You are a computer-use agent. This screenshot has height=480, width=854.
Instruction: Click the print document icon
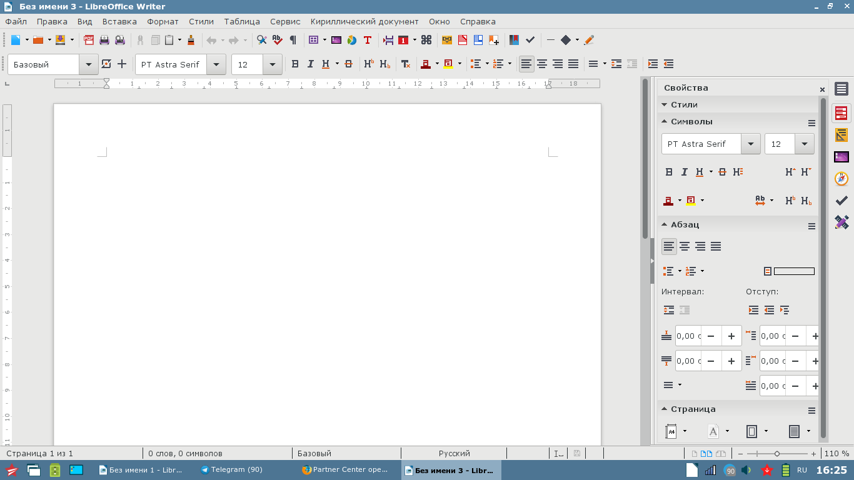coord(104,40)
